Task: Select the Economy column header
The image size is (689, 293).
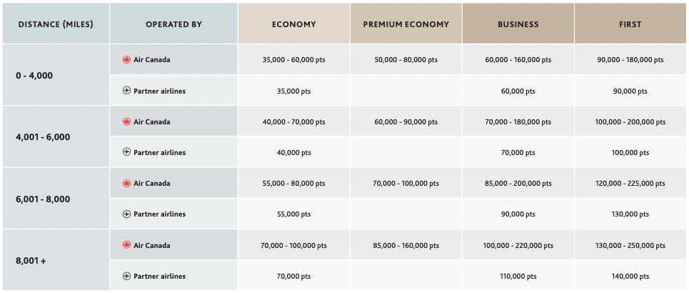Action: click(293, 24)
